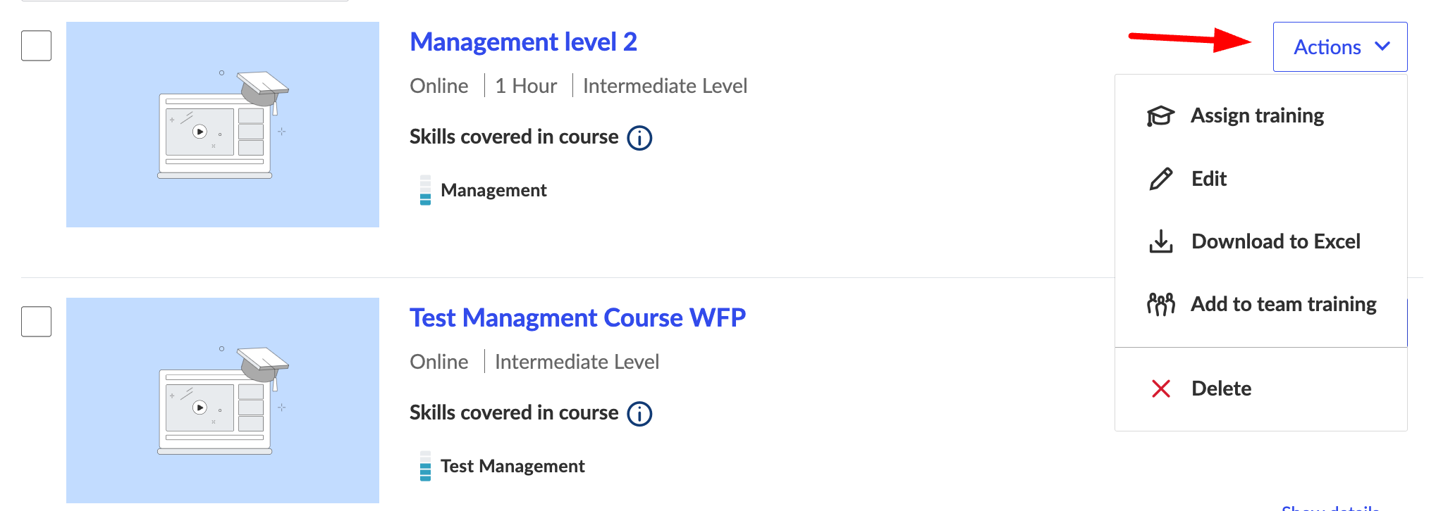Tick the Test Managment Course WFP checkbox
Image resolution: width=1436 pixels, height=511 pixels.
37,322
